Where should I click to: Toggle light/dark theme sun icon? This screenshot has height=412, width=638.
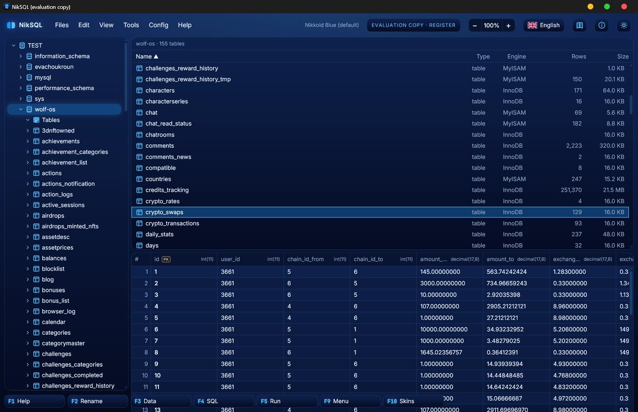624,25
